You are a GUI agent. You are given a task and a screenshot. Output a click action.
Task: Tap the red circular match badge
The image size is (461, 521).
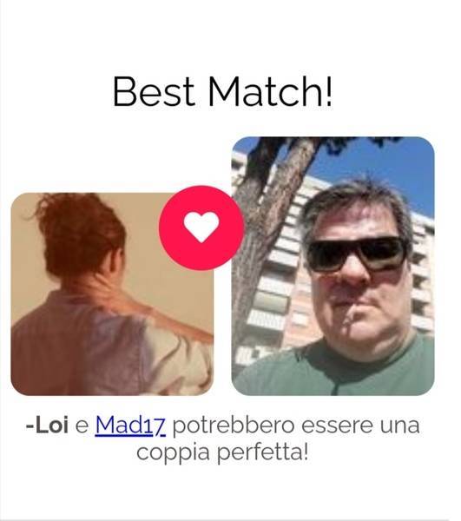(x=201, y=228)
